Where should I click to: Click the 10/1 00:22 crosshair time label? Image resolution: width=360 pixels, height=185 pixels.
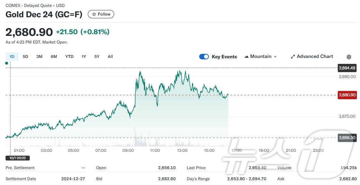point(18,158)
